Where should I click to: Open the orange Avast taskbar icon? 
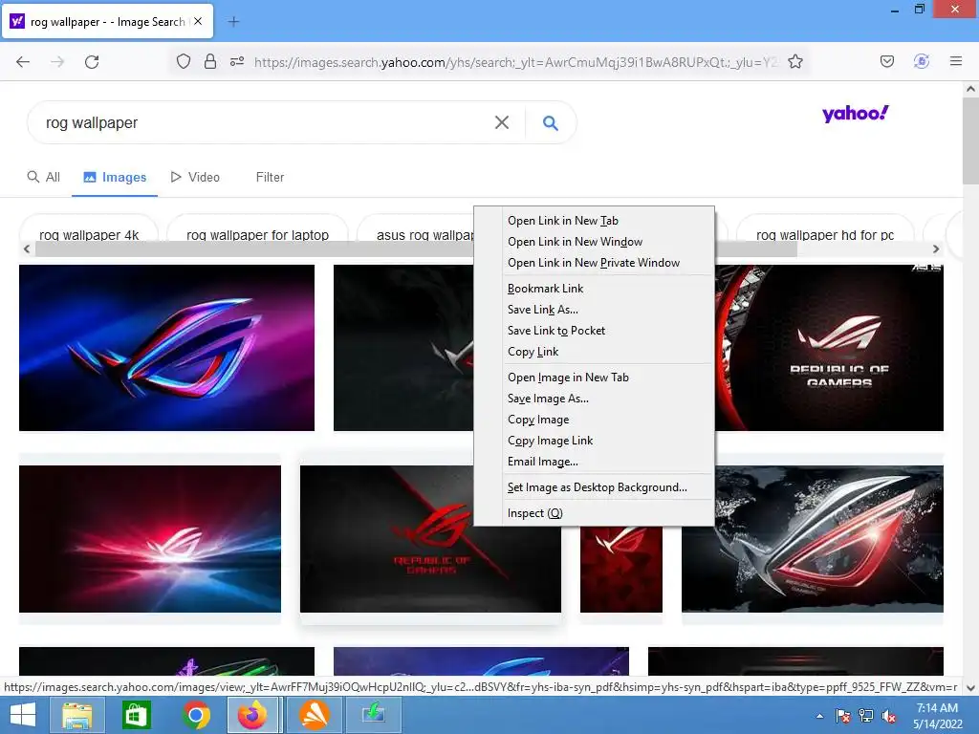[x=314, y=715]
